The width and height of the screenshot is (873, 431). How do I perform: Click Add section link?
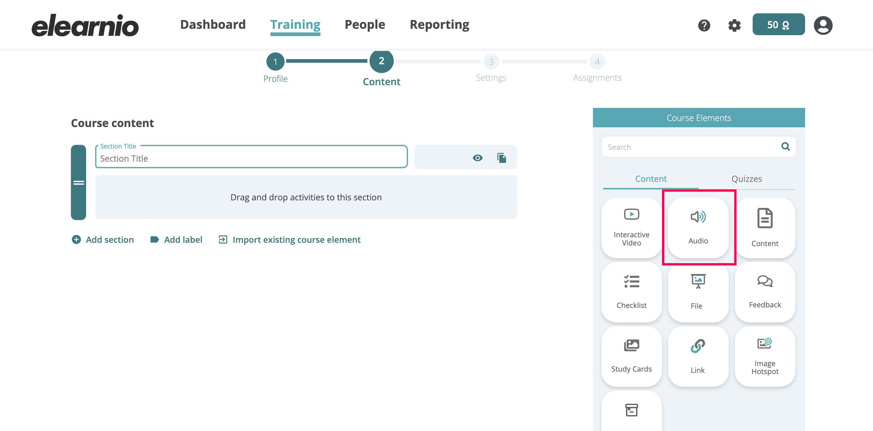[103, 239]
